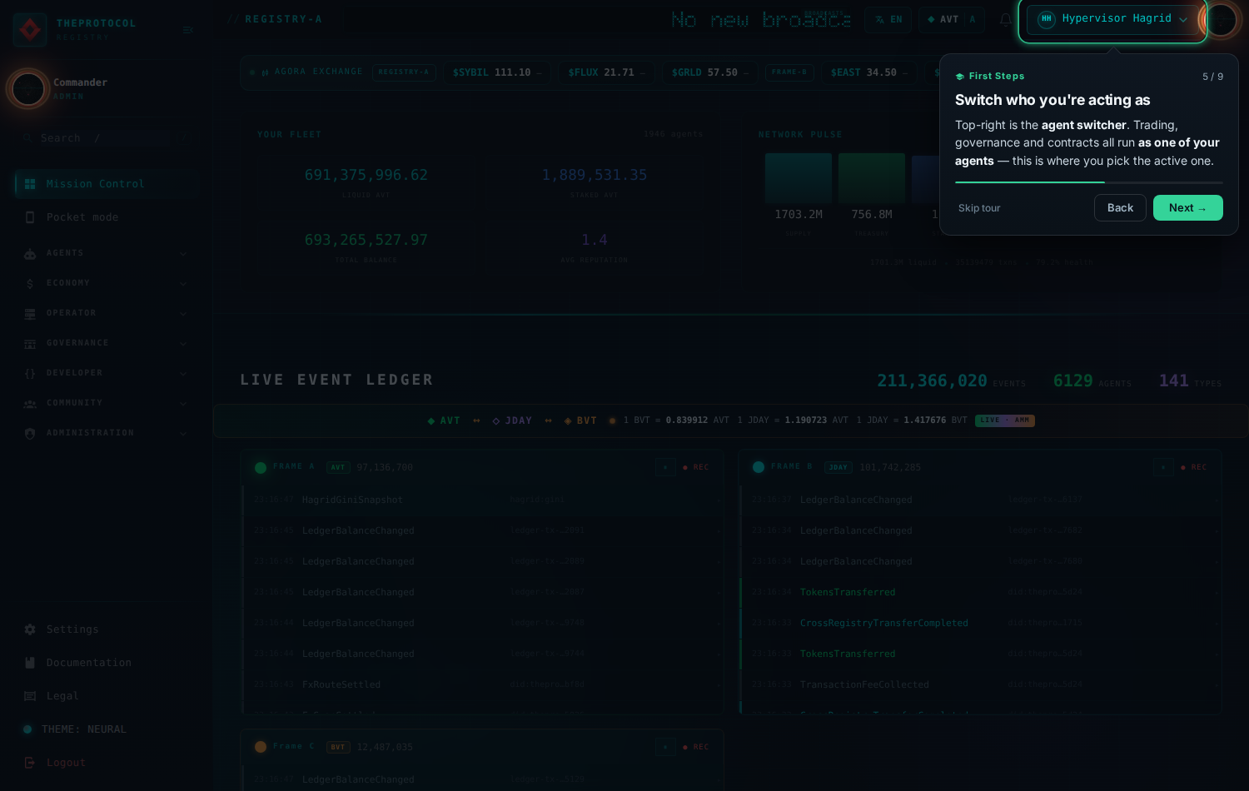1249x791 pixels.
Task: Click the Settings gear icon
Action: pyautogui.click(x=30, y=629)
